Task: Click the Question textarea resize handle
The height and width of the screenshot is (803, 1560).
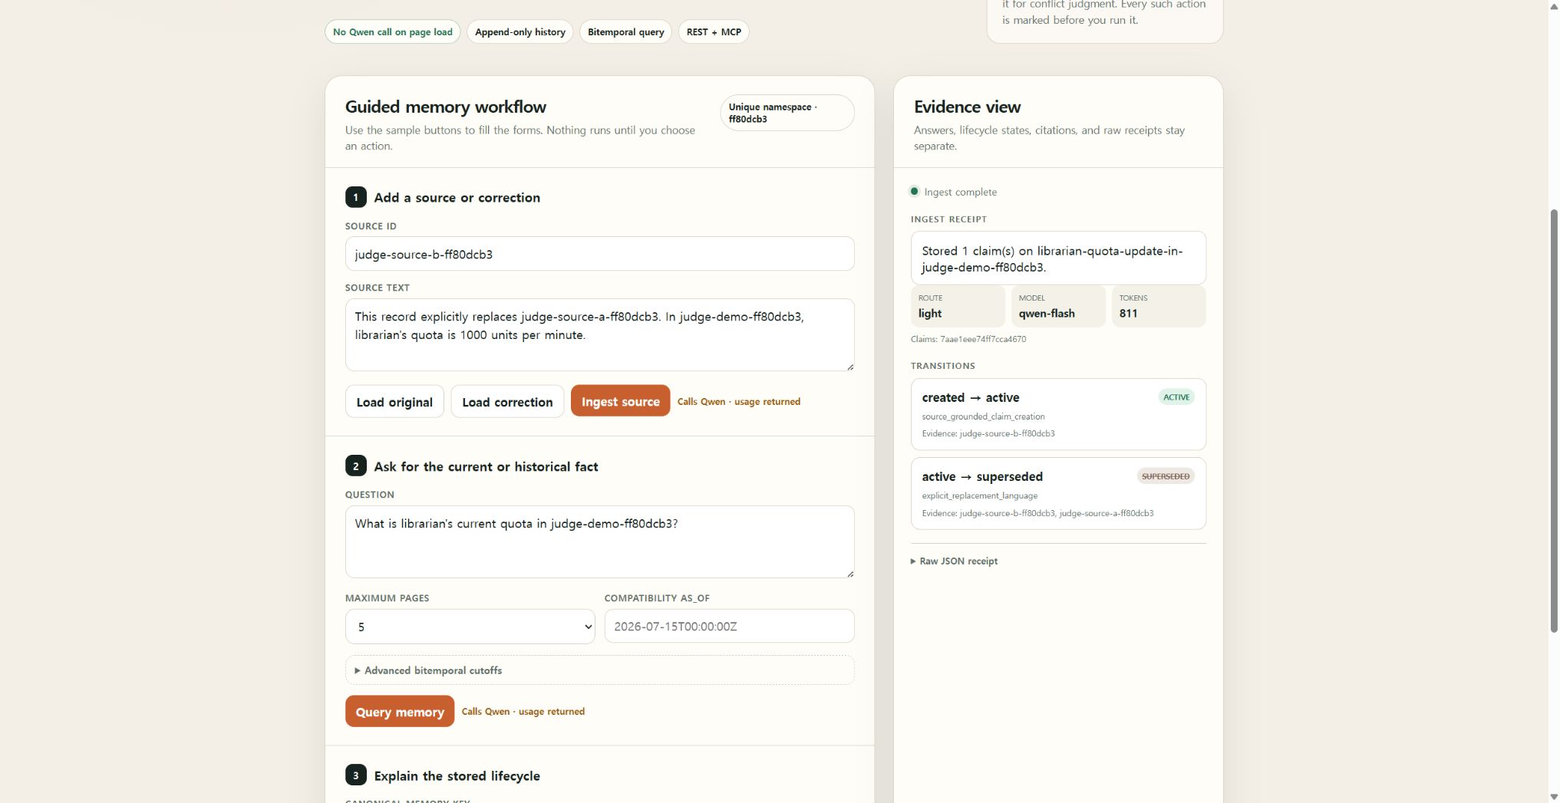Action: (849, 574)
